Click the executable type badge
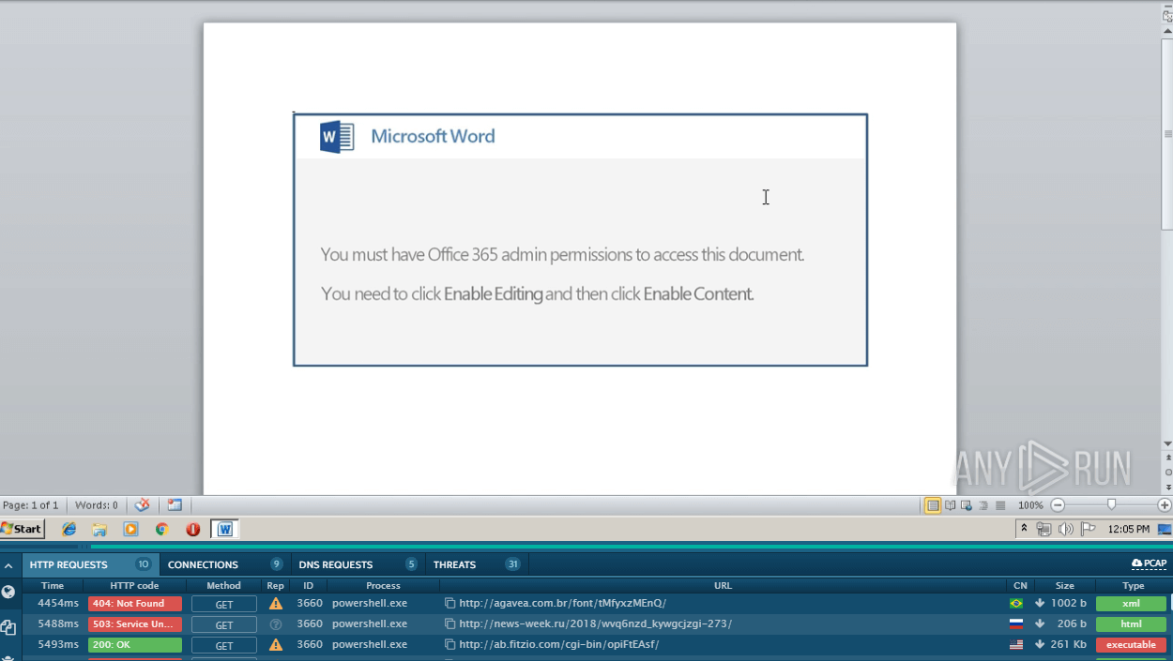 (1131, 645)
